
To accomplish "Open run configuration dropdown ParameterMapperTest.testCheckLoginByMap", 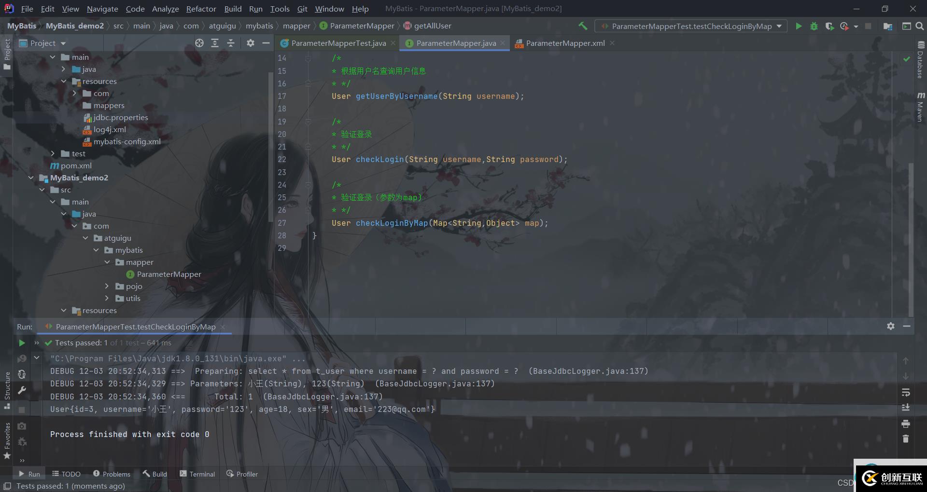I will [x=691, y=26].
